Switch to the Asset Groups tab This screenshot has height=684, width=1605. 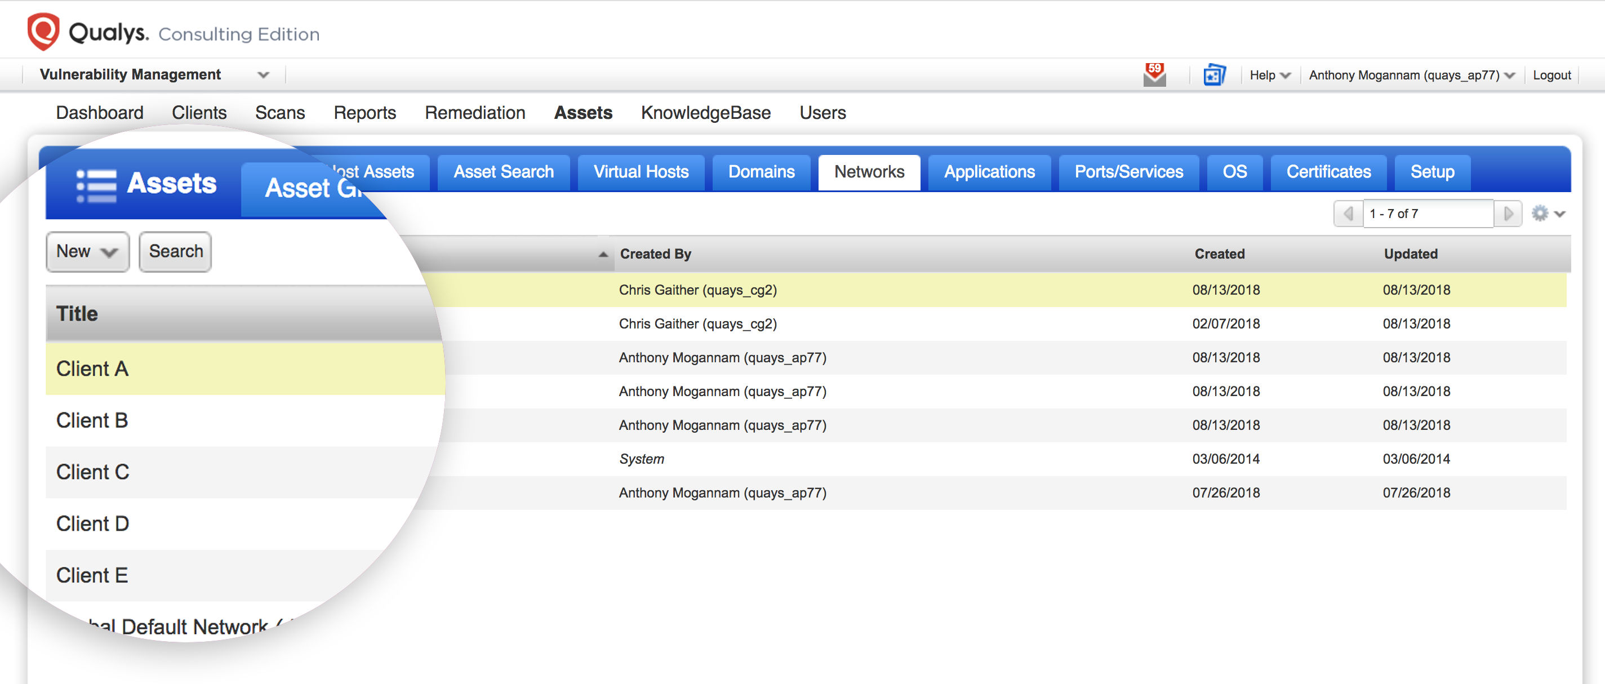tap(312, 188)
